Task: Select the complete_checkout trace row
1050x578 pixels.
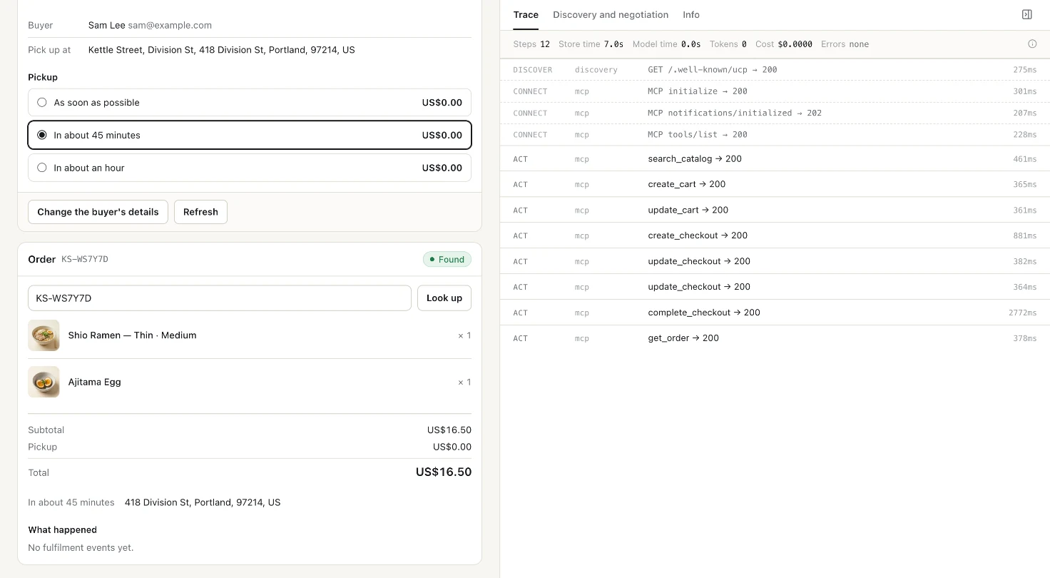Action: point(775,313)
